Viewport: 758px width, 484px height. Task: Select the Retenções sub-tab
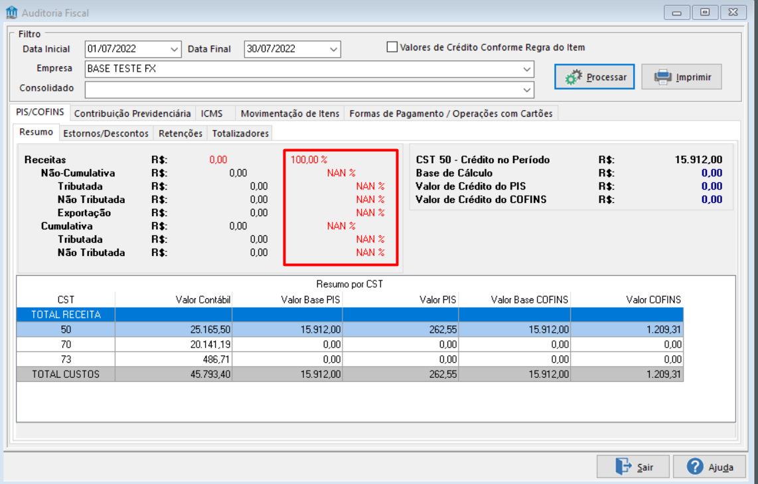point(181,133)
